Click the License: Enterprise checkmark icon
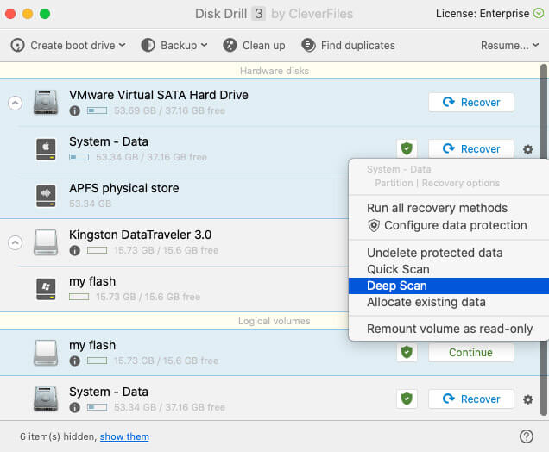 (x=539, y=13)
